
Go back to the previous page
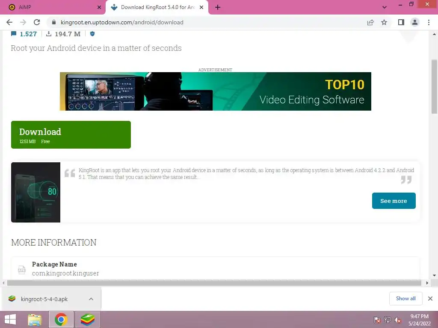click(9, 22)
